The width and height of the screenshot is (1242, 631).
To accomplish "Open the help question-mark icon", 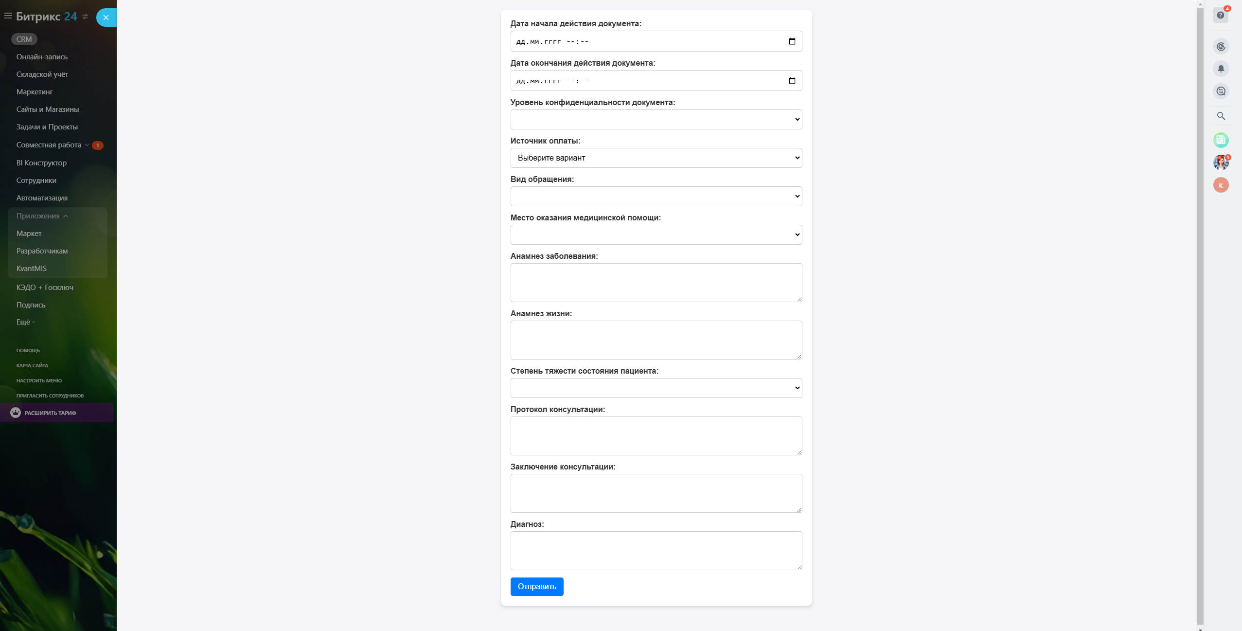I will point(1220,16).
